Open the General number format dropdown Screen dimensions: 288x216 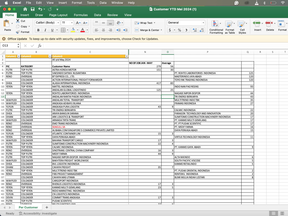pyautogui.click(x=203, y=22)
